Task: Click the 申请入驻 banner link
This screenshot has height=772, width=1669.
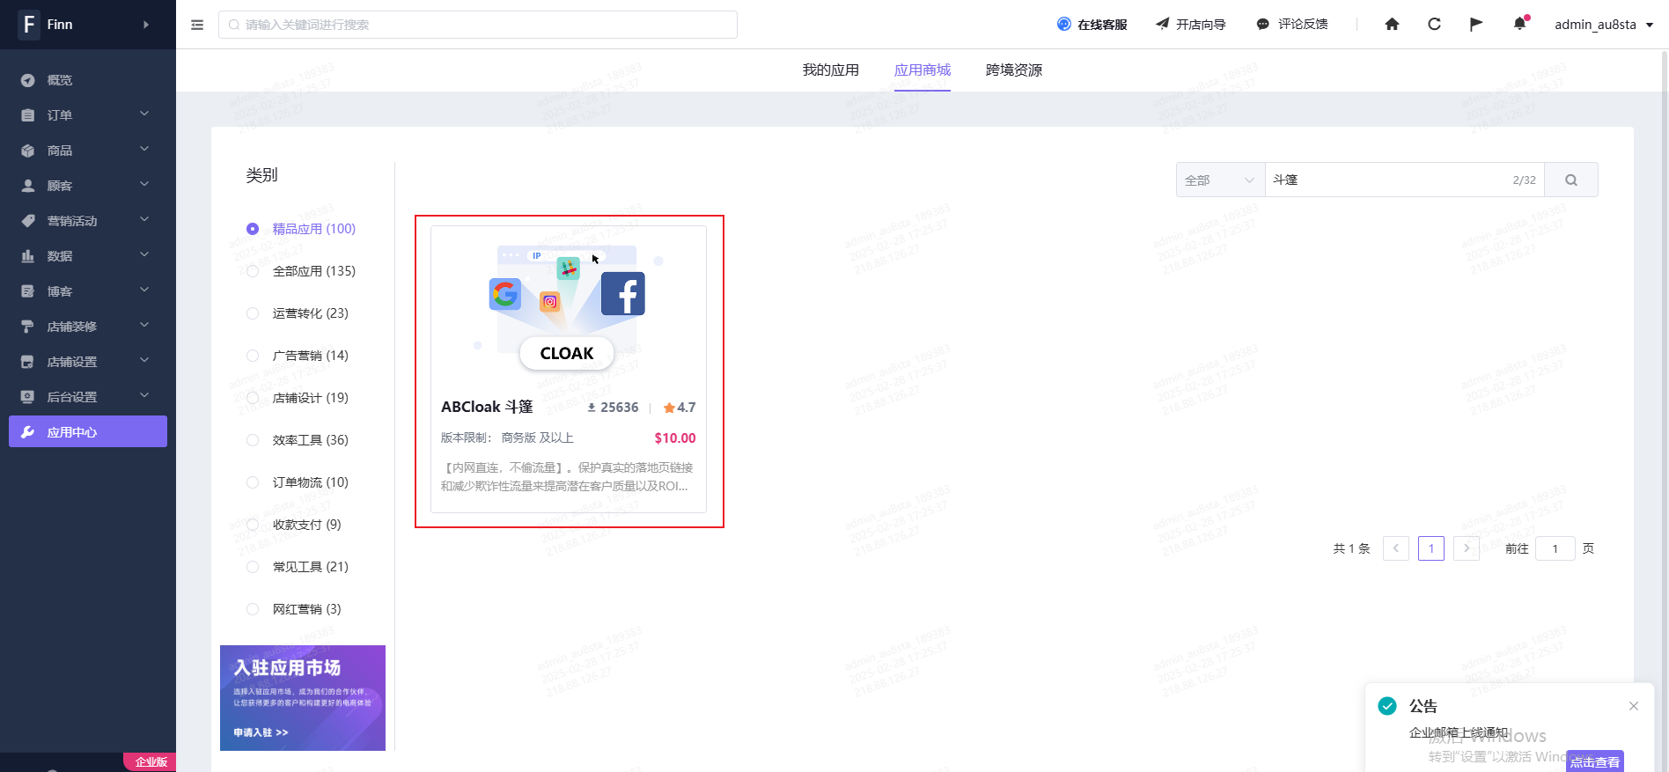Action: (x=261, y=732)
